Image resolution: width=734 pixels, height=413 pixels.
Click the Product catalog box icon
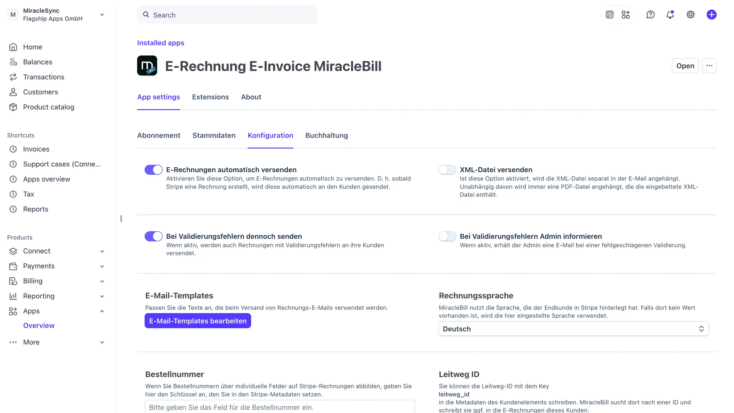click(13, 107)
